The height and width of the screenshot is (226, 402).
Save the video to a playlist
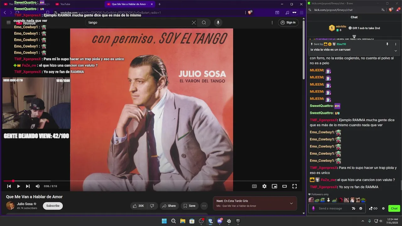(x=189, y=206)
